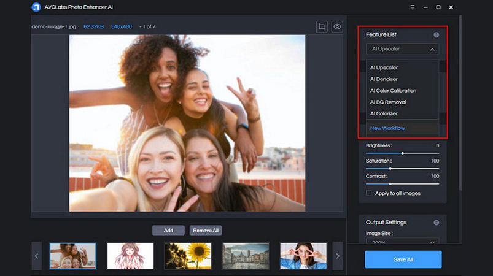Click the 640x480 resolution text

click(122, 27)
